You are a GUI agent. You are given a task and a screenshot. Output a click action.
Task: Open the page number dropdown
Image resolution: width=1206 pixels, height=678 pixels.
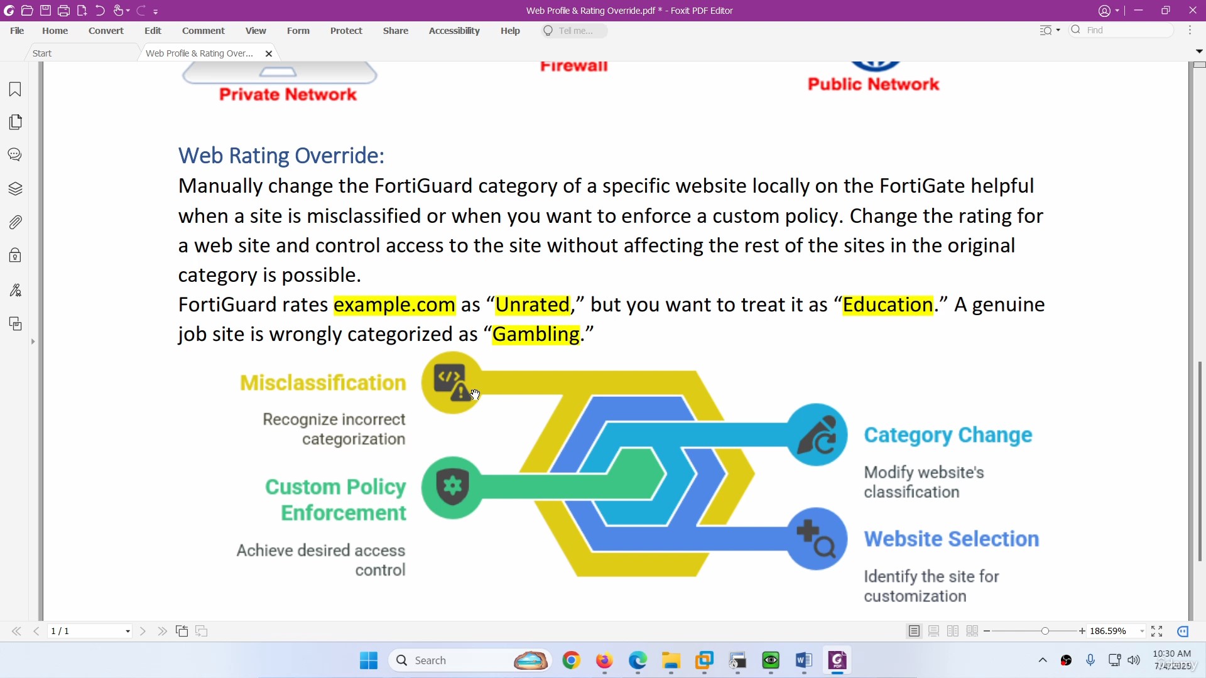click(128, 631)
